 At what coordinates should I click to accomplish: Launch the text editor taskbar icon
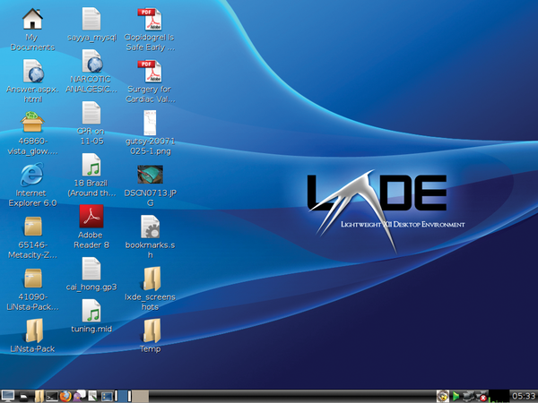click(92, 396)
